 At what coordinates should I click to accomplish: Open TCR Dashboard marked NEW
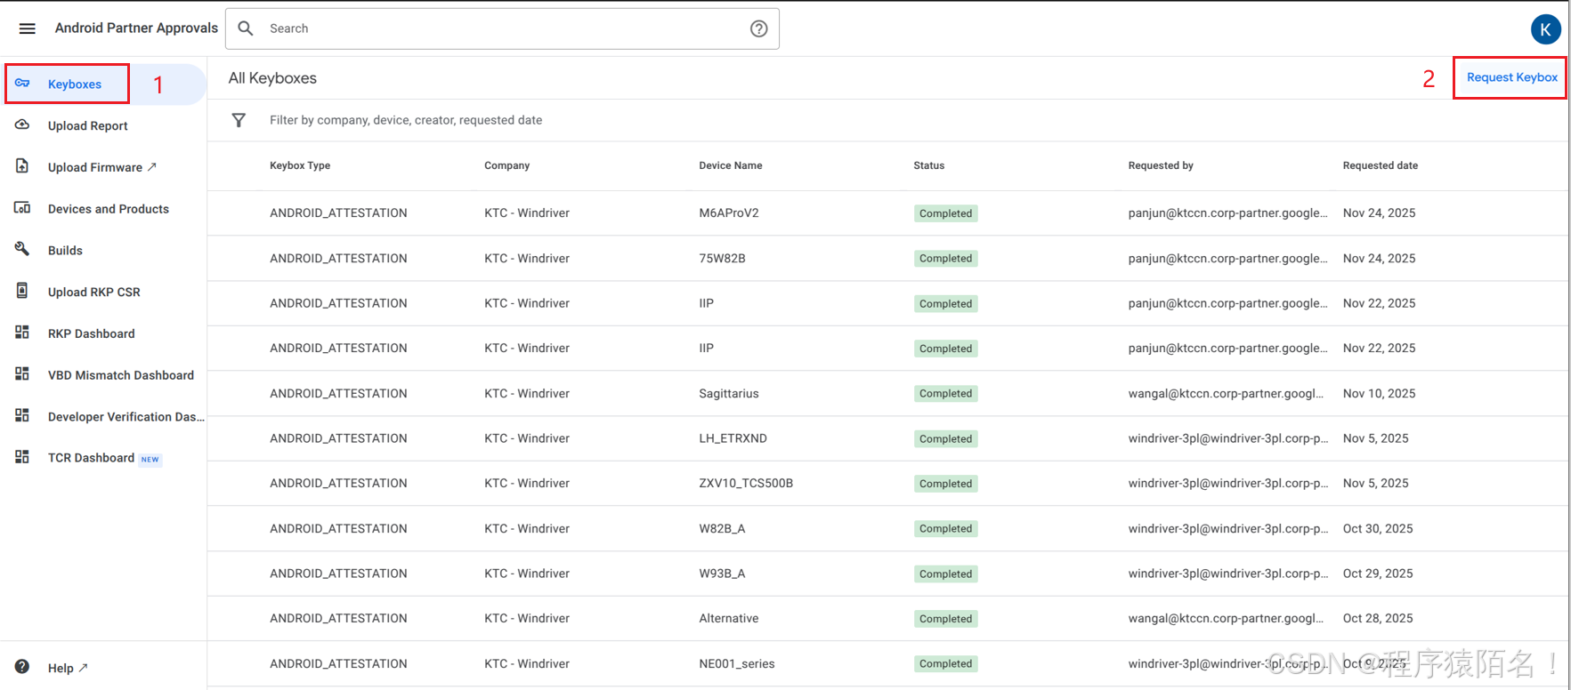(104, 458)
